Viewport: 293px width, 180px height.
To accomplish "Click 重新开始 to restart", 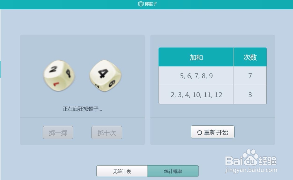I will pyautogui.click(x=212, y=132).
